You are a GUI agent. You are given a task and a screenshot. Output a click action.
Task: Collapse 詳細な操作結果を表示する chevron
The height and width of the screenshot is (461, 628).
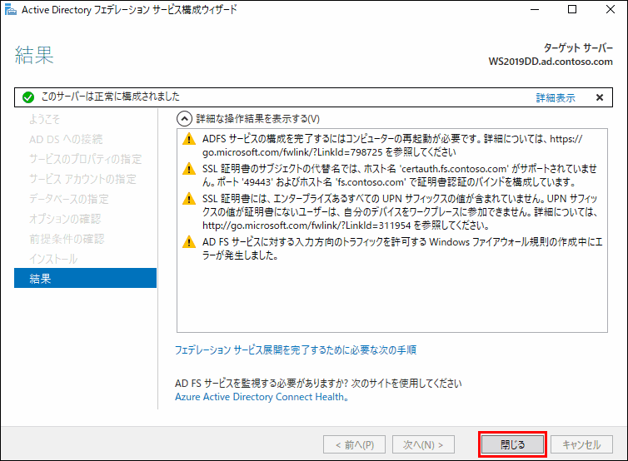click(184, 119)
